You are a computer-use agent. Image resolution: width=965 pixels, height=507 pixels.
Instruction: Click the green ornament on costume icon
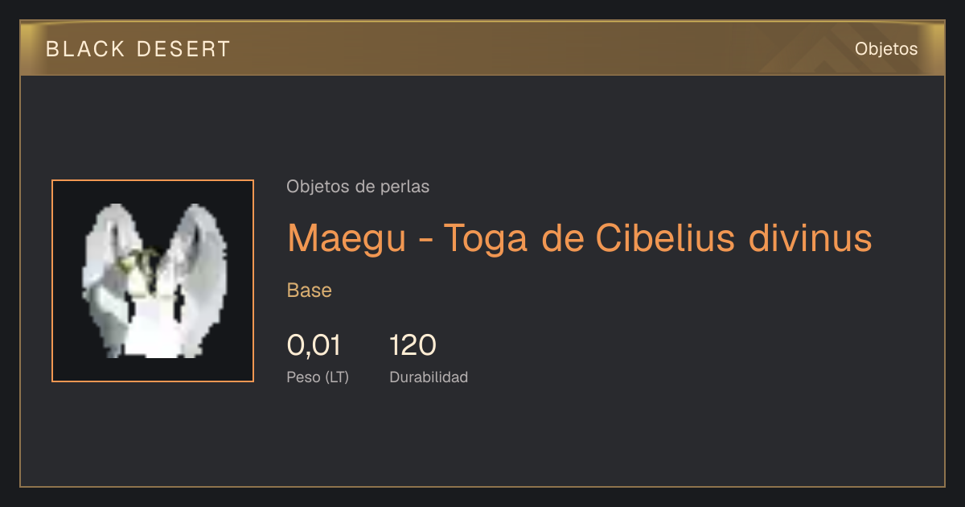(140, 262)
